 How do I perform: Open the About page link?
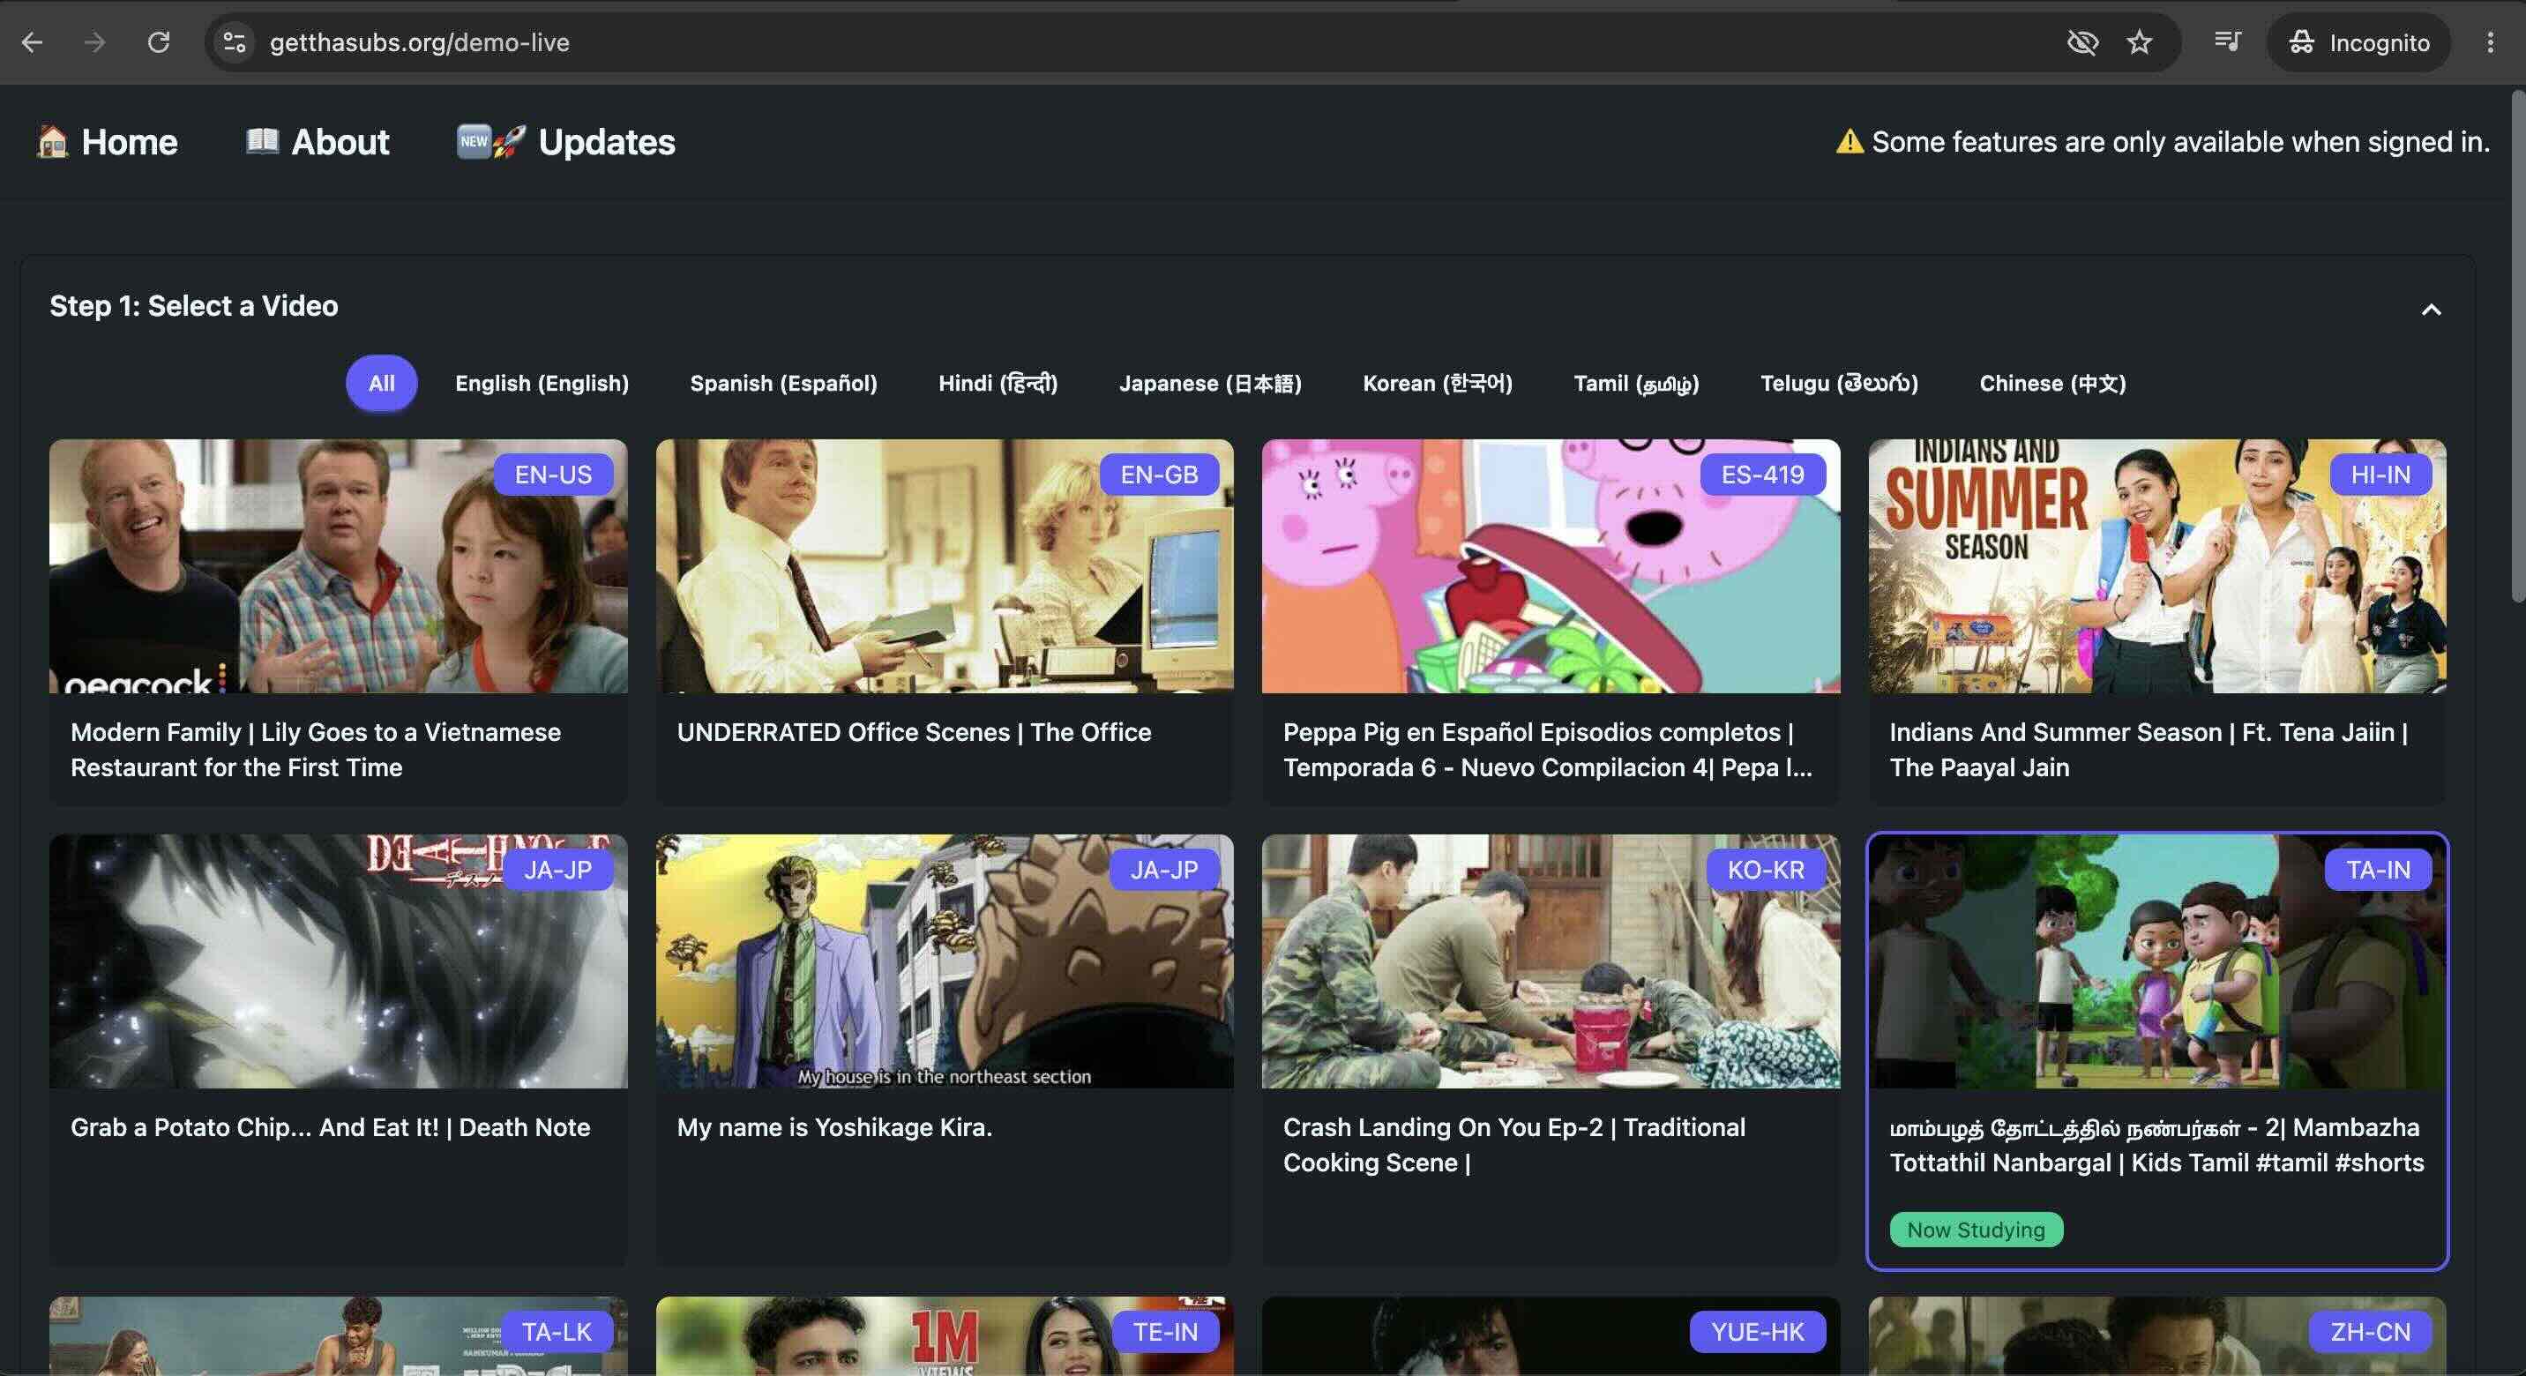click(x=317, y=142)
